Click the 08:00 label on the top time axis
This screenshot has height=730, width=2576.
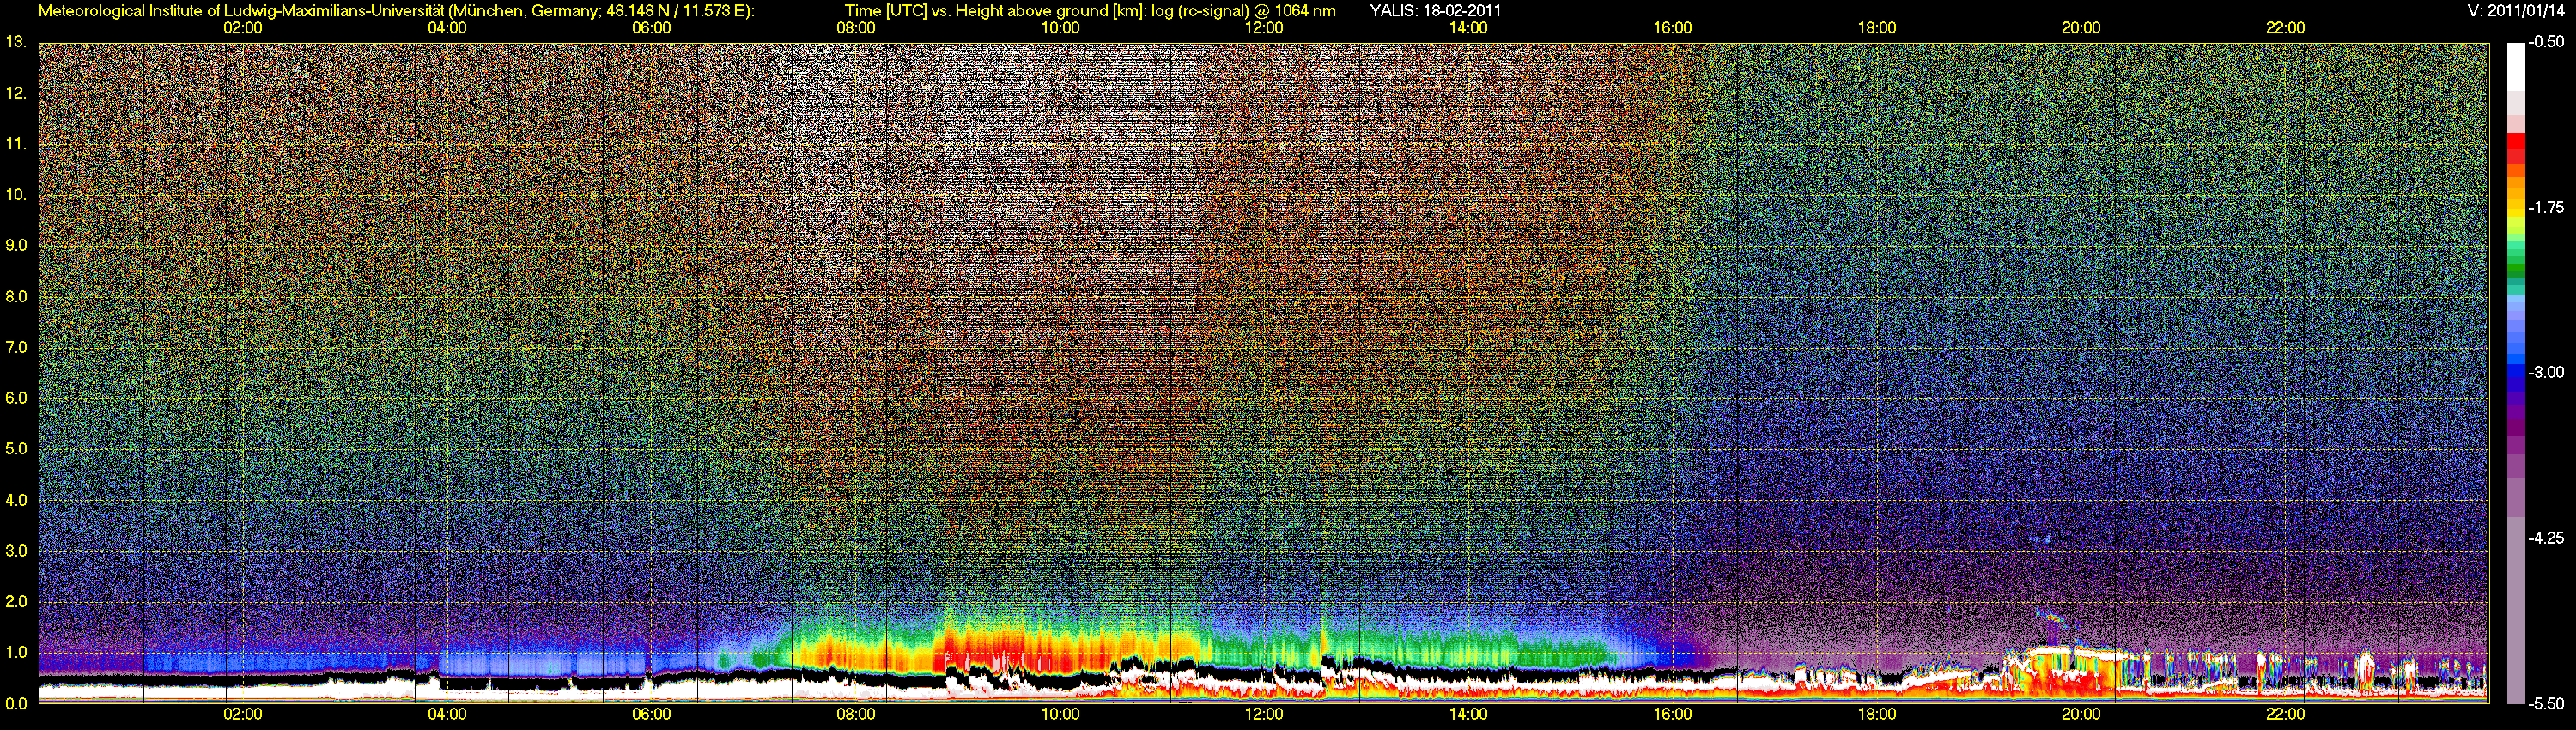(x=856, y=28)
